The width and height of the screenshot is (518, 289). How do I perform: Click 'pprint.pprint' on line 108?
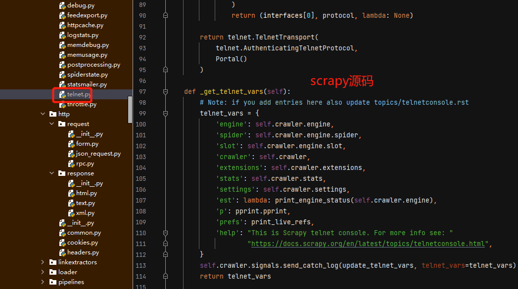point(261,211)
